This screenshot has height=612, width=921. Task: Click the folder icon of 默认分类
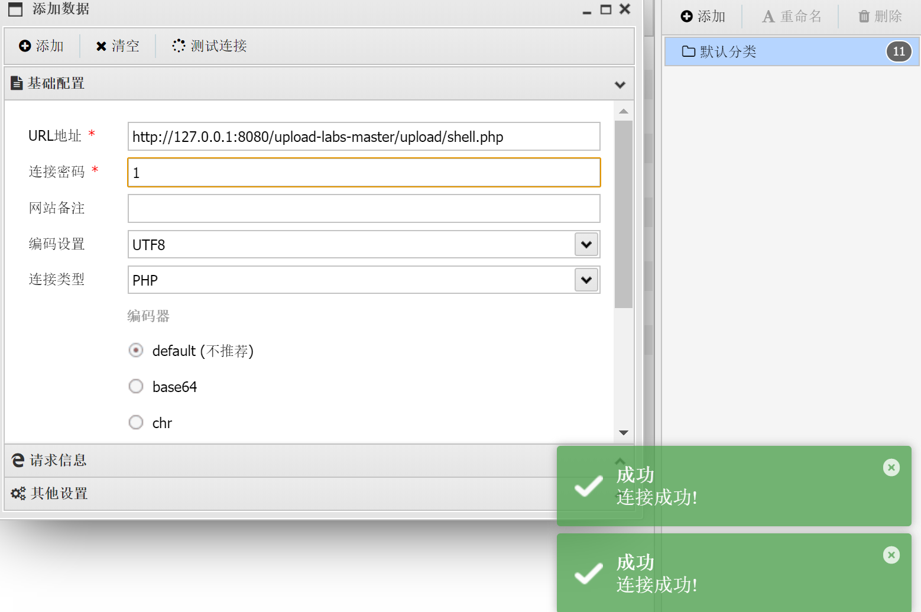[x=689, y=51]
